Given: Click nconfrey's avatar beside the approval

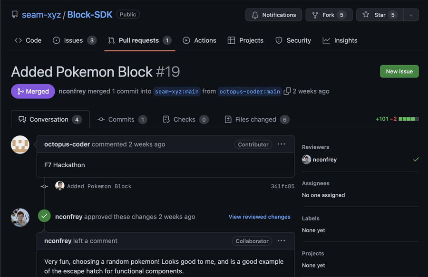Looking at the screenshot, I should point(20,217).
